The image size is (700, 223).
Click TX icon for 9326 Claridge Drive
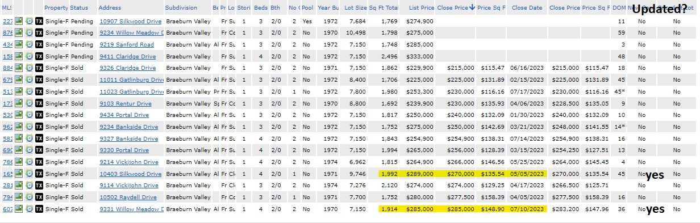tap(39, 68)
